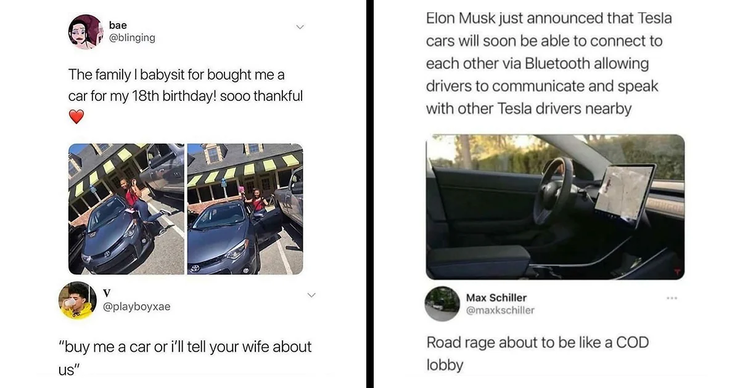The width and height of the screenshot is (740, 388).
Task: Open the left car photo in bae's tweet
Action: point(126,209)
